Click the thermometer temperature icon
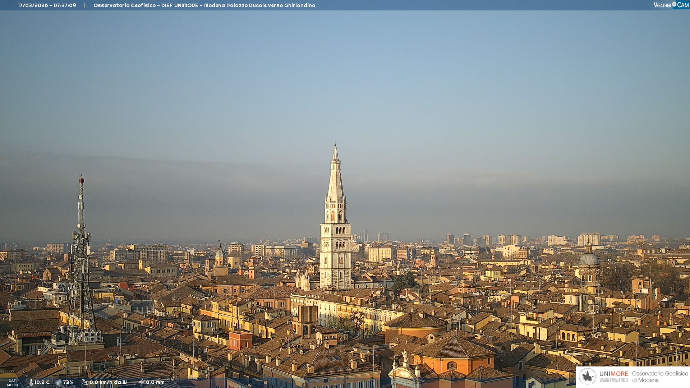 [x=31, y=383]
